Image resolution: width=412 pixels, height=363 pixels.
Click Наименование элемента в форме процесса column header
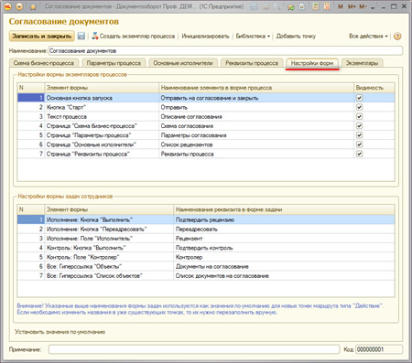[x=256, y=88]
